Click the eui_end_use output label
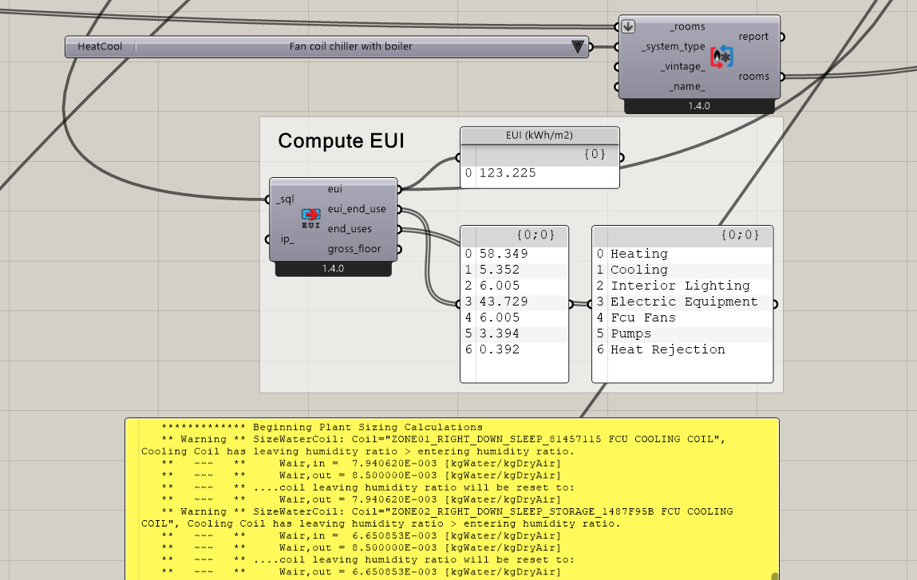The width and height of the screenshot is (917, 580). (x=357, y=209)
